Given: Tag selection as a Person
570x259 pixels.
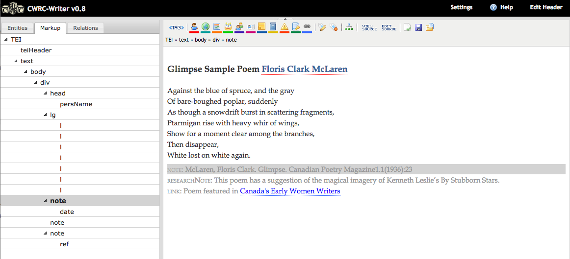Looking at the screenshot, I should pos(194,27).
